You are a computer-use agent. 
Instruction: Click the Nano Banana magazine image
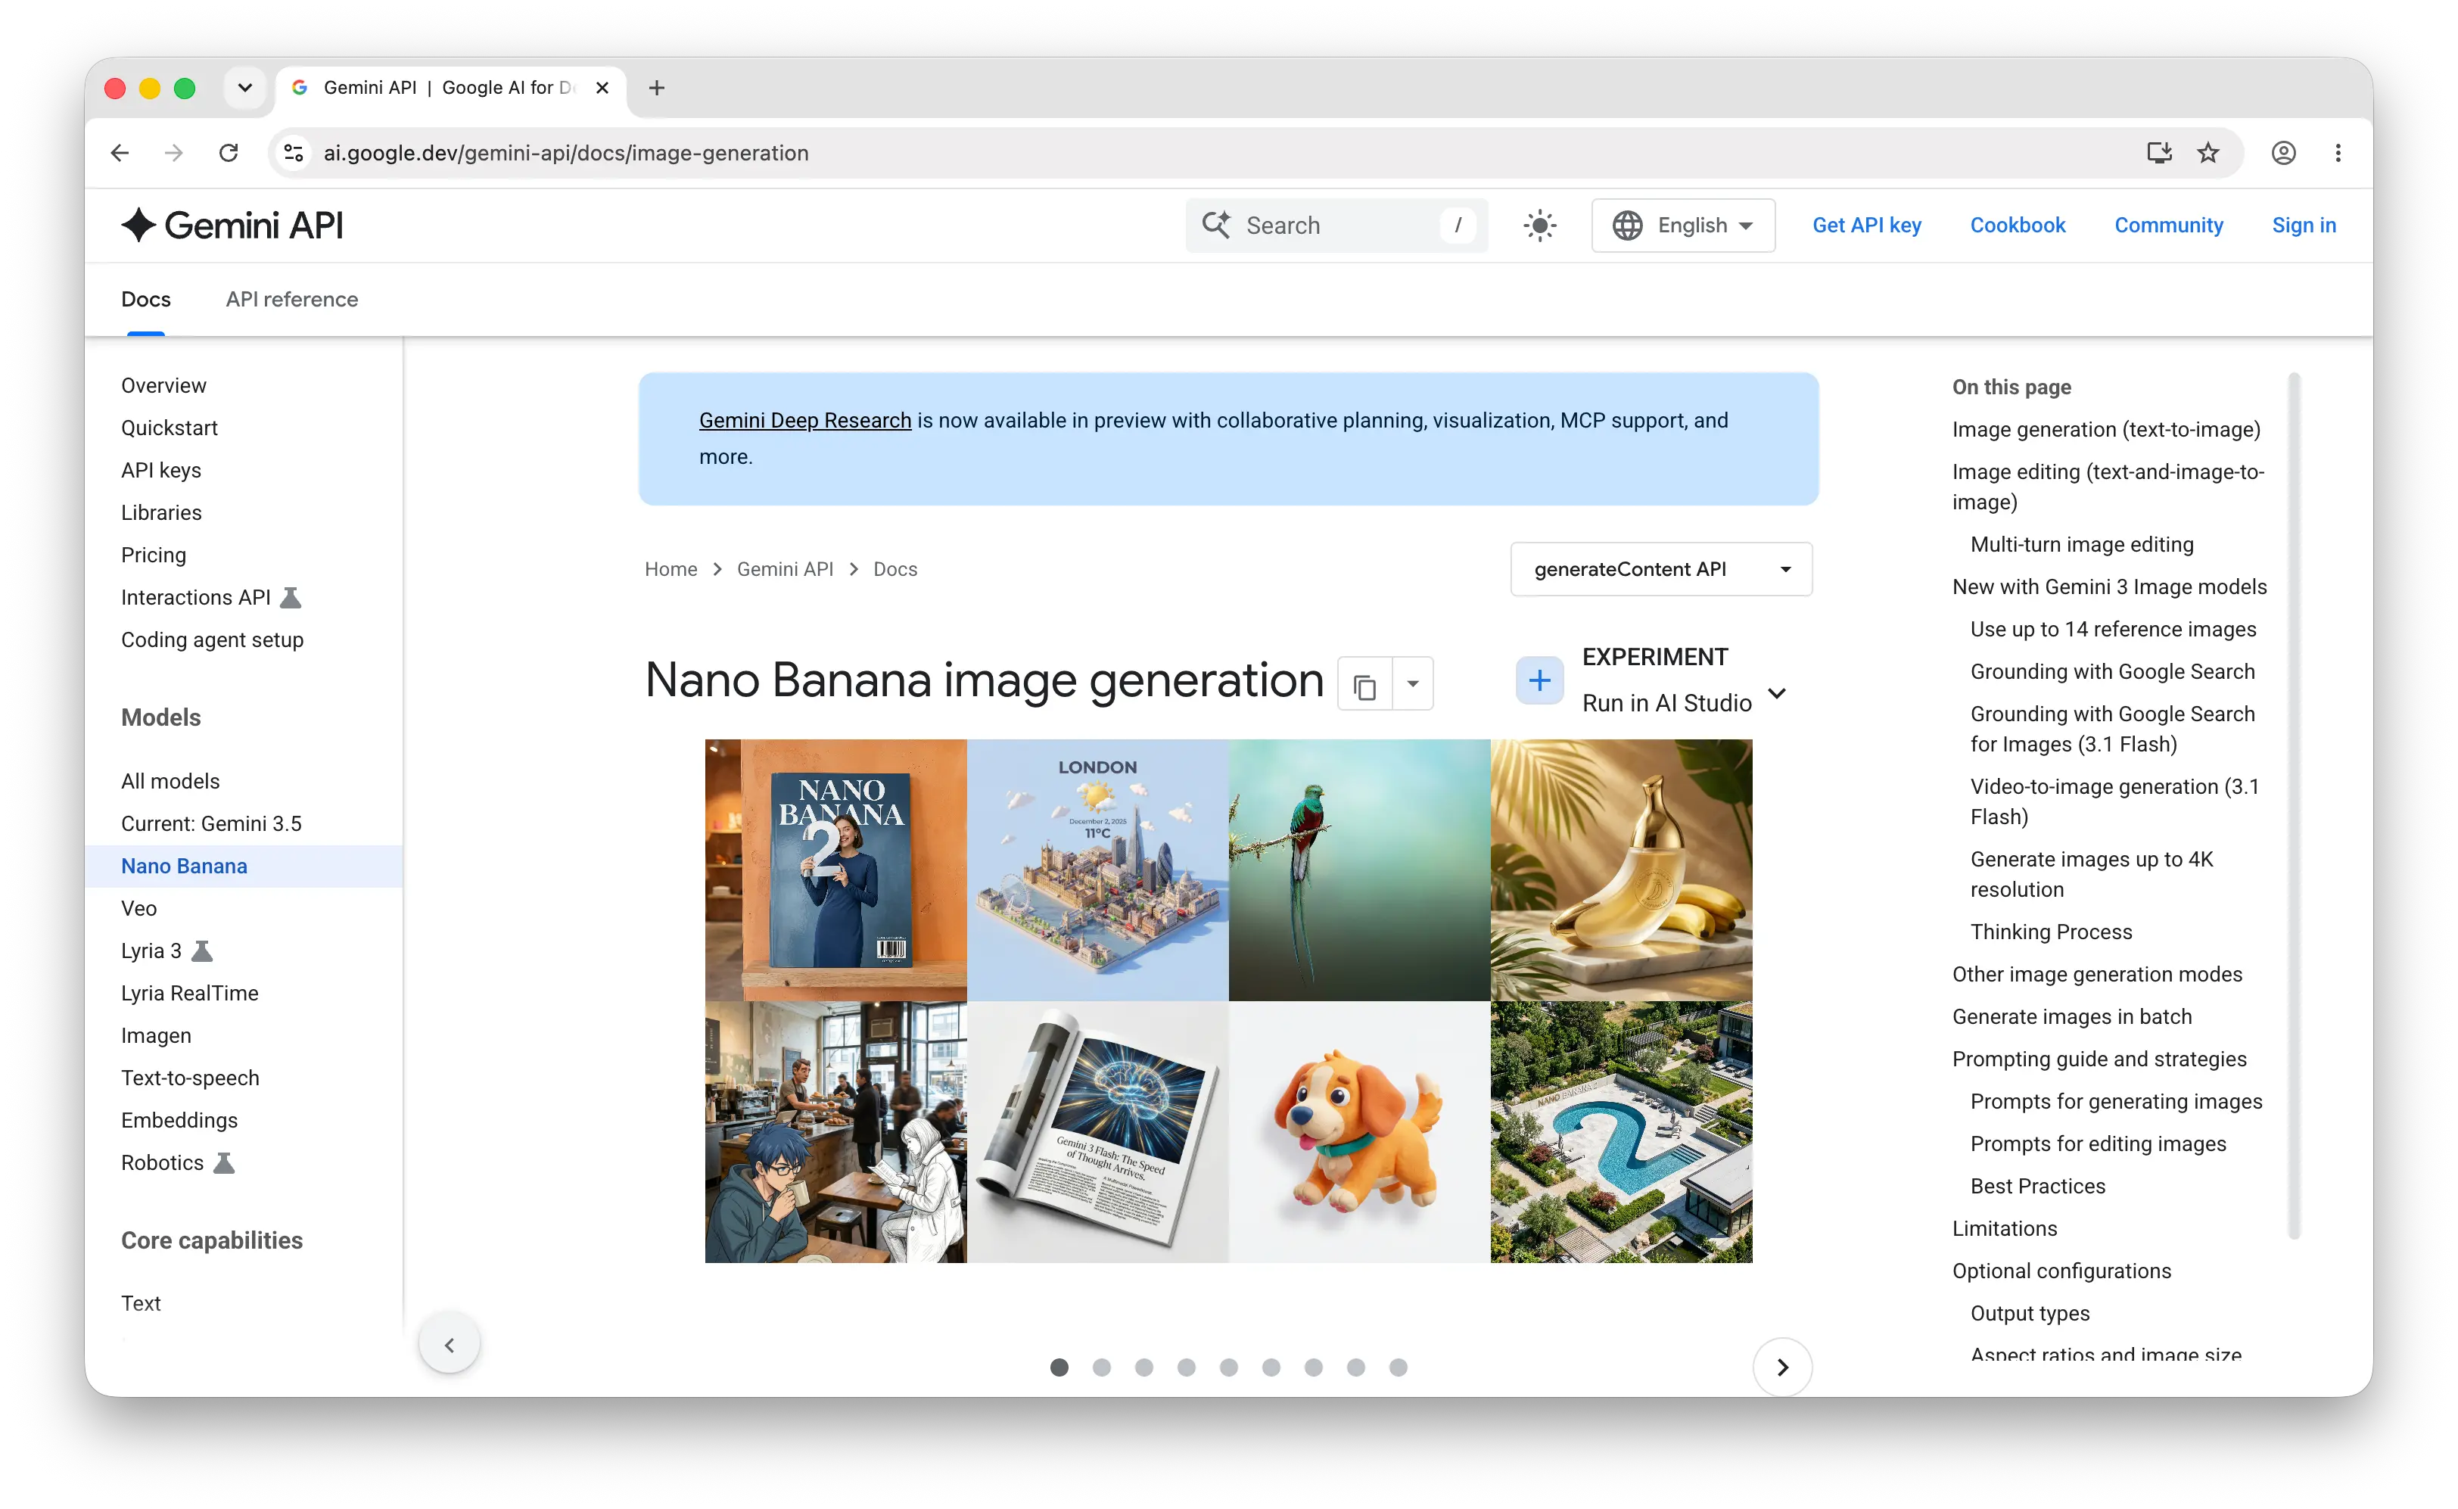point(835,870)
